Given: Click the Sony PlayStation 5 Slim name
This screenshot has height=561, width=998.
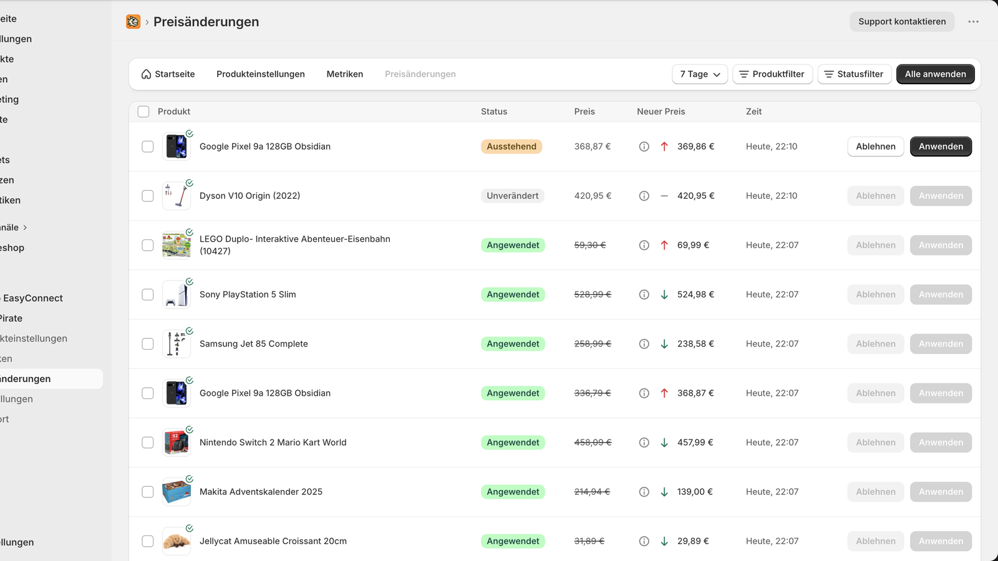Looking at the screenshot, I should pyautogui.click(x=248, y=294).
